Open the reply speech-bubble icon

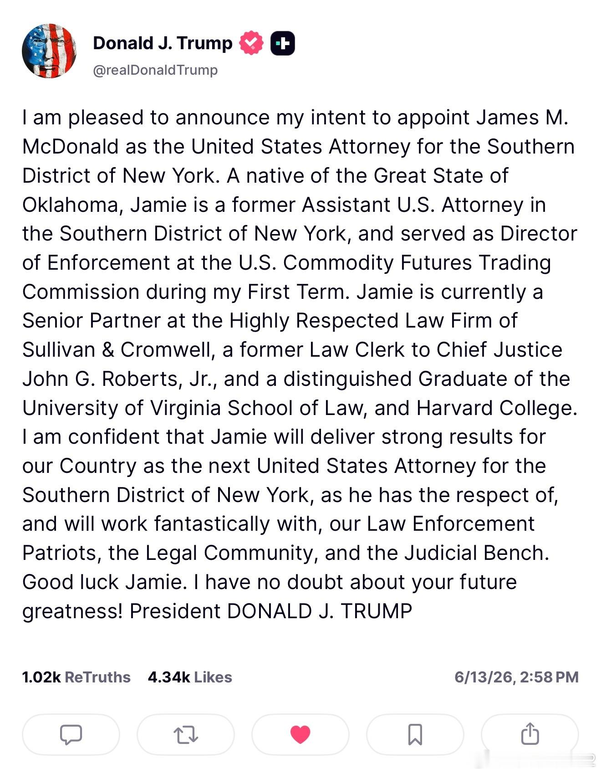(71, 734)
